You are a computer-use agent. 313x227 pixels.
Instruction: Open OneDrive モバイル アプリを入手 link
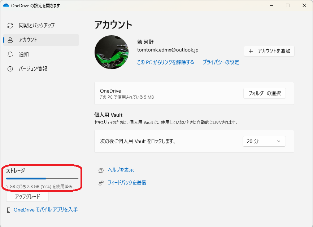pyautogui.click(x=46, y=210)
